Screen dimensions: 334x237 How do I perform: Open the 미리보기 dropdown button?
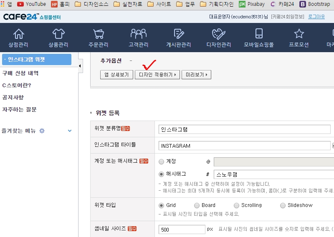pyautogui.click(x=196, y=75)
